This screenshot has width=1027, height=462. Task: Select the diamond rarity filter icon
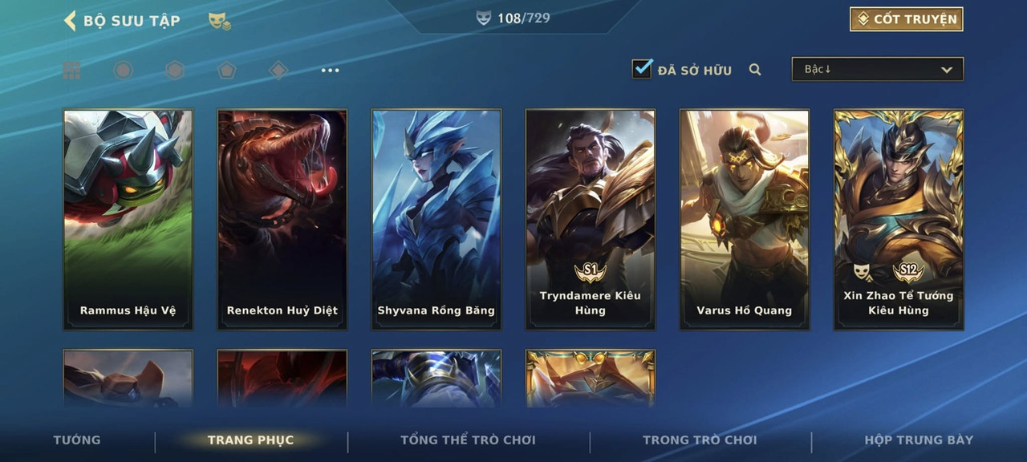(278, 71)
